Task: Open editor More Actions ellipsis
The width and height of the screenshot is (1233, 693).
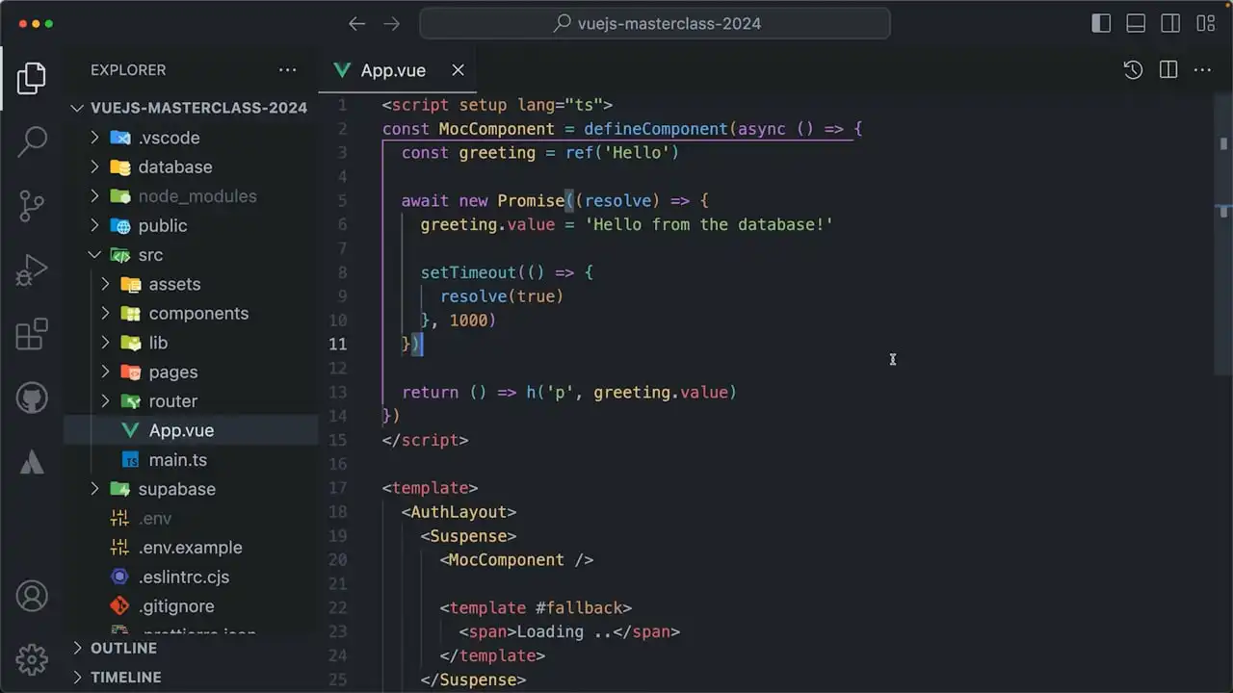Action: tap(1203, 70)
